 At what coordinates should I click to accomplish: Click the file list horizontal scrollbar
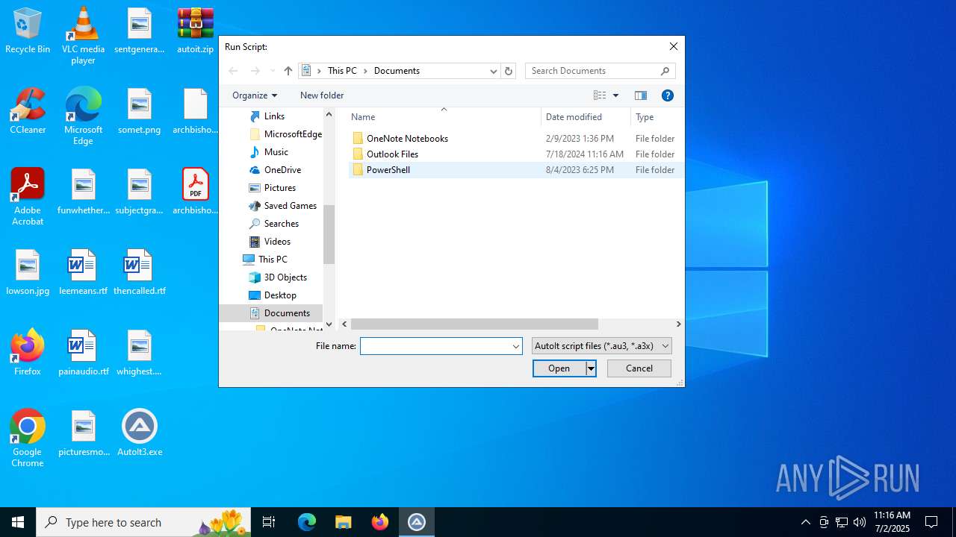pyautogui.click(x=474, y=324)
